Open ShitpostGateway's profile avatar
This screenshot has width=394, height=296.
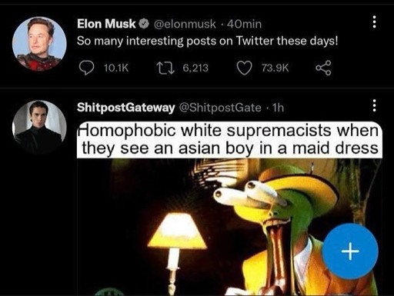coord(39,127)
